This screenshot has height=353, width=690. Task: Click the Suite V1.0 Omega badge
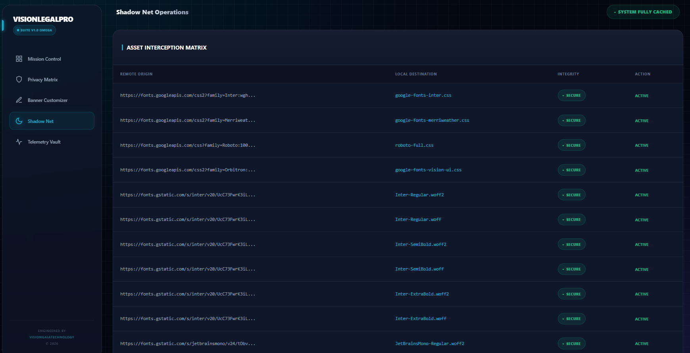[x=35, y=30]
